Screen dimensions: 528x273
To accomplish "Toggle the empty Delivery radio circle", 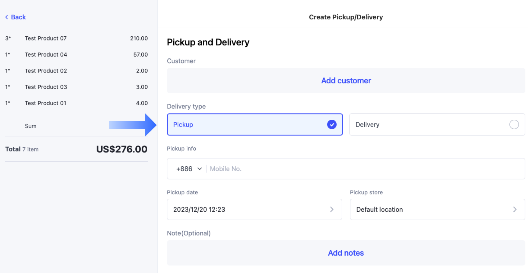I will pos(514,124).
